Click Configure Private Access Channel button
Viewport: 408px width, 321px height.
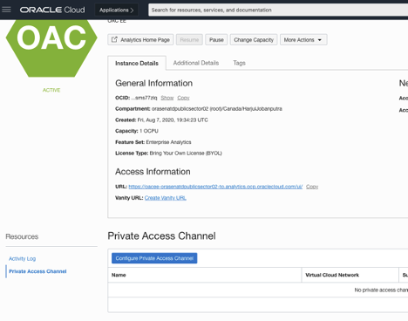pyautogui.click(x=154, y=258)
